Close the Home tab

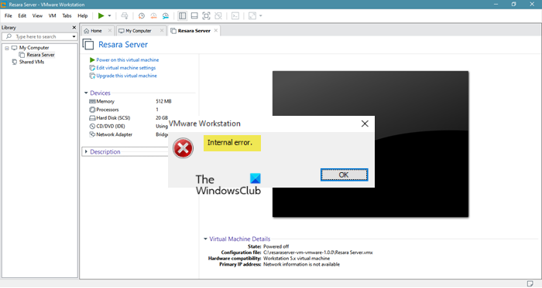point(110,31)
